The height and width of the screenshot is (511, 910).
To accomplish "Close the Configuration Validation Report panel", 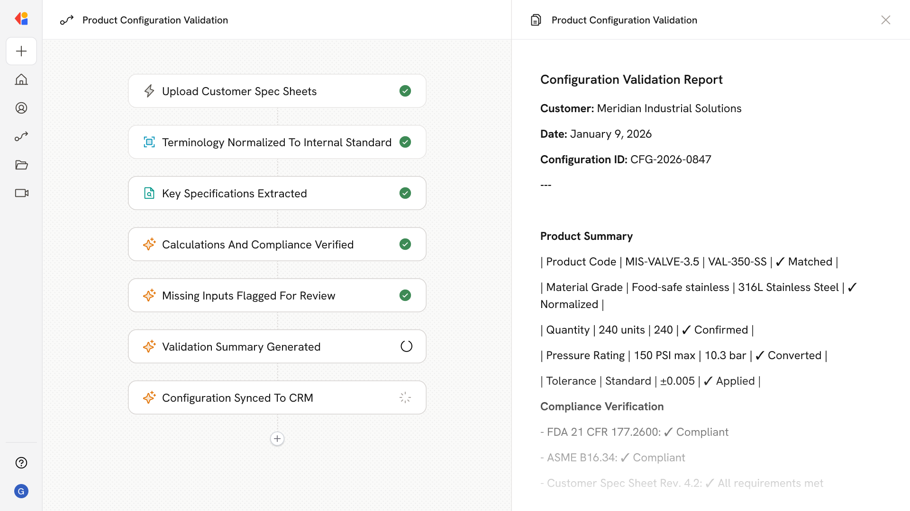I will click(886, 20).
